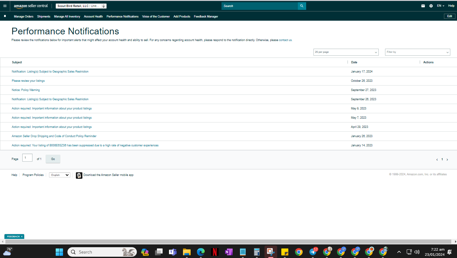Click the search magnifier button
Screen dimensions: 457x258
tap(302, 6)
